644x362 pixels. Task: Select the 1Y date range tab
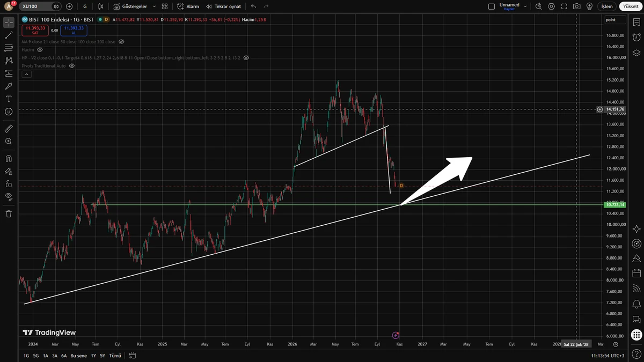click(93, 356)
